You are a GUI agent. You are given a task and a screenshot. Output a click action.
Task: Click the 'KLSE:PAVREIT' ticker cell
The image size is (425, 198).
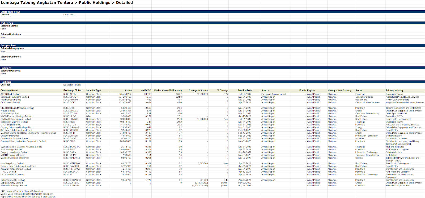[71, 166]
